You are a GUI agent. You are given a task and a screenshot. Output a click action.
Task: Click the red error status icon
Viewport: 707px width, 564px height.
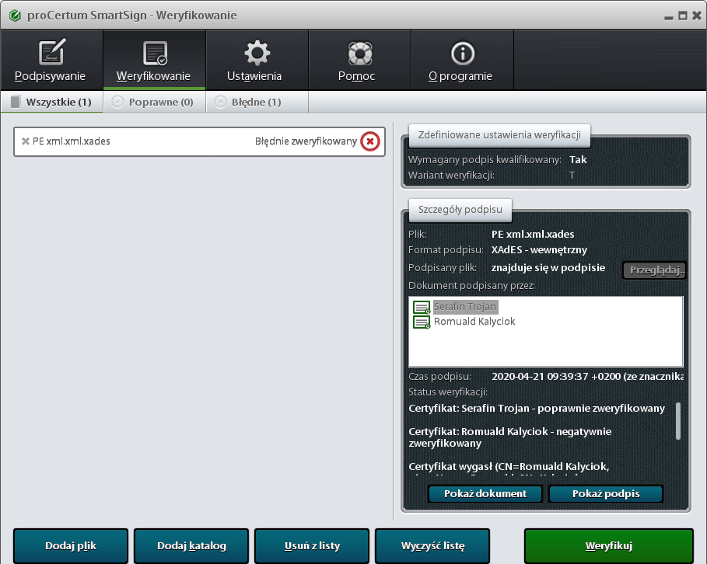coord(370,141)
